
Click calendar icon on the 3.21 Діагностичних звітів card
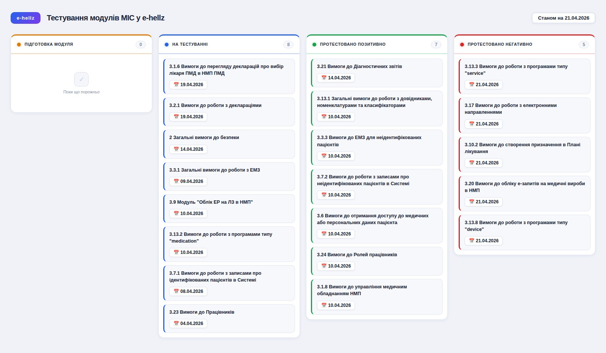click(x=324, y=78)
